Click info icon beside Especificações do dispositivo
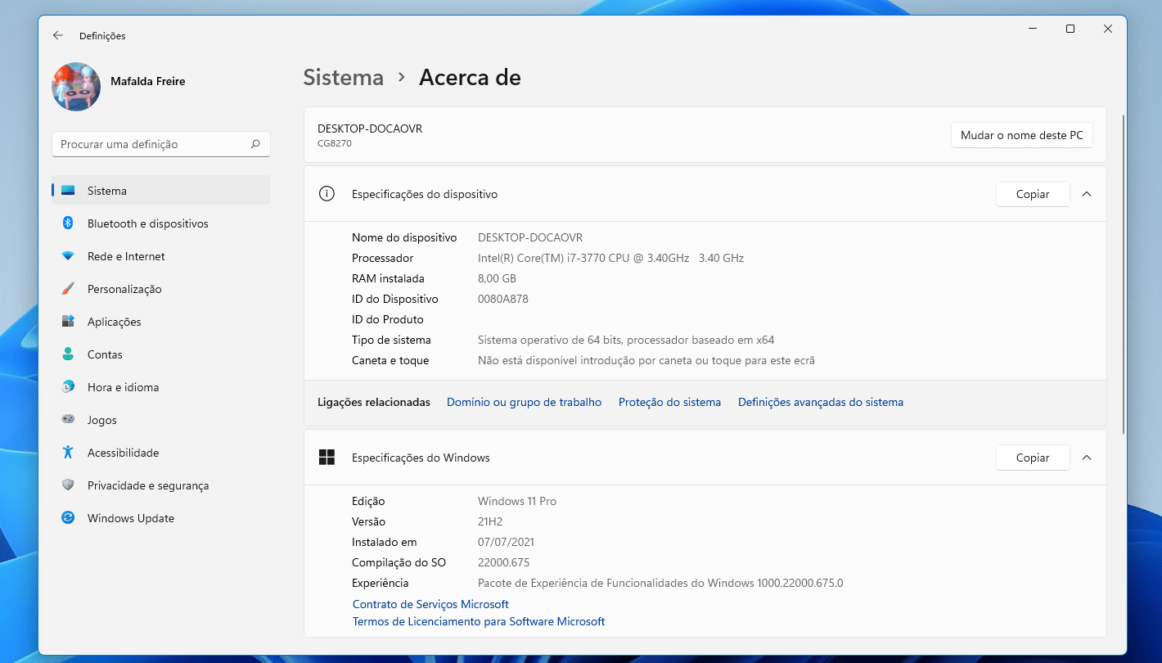The height and width of the screenshot is (663, 1162). coord(327,194)
